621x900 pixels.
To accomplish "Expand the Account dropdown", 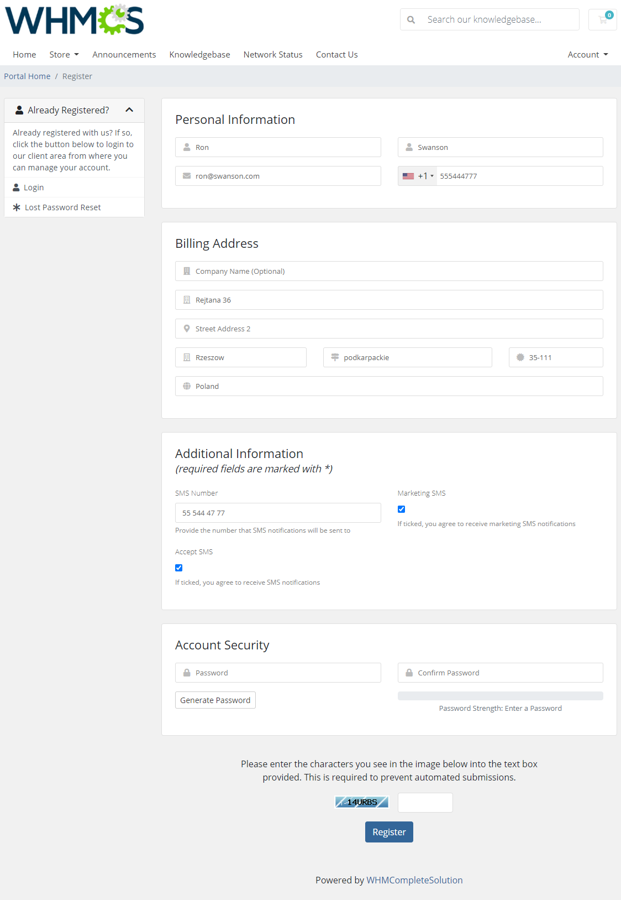I will click(588, 54).
